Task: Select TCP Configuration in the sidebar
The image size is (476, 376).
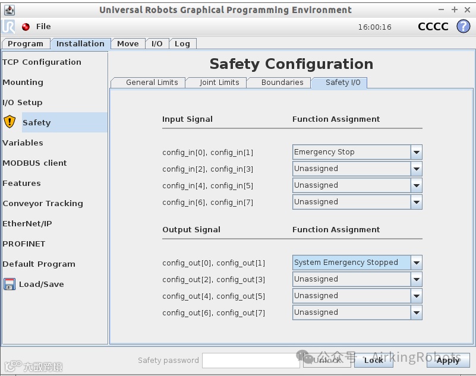Action: [x=42, y=62]
